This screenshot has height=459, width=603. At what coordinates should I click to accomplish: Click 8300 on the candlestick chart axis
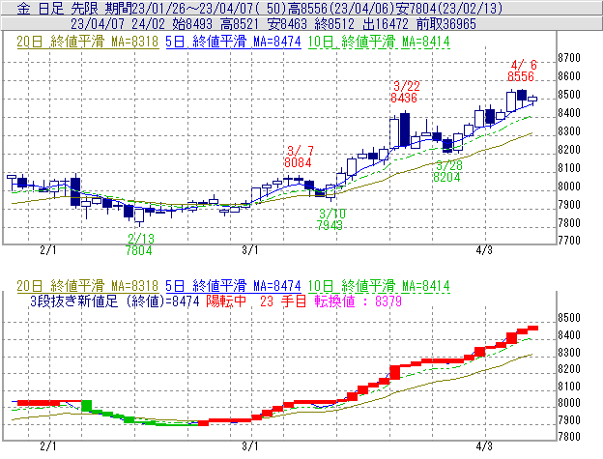pos(569,131)
